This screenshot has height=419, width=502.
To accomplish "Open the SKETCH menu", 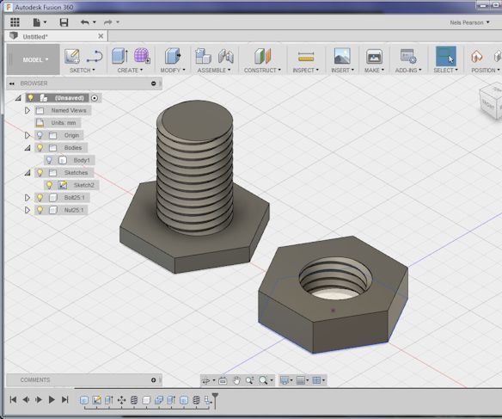I will click(82, 71).
